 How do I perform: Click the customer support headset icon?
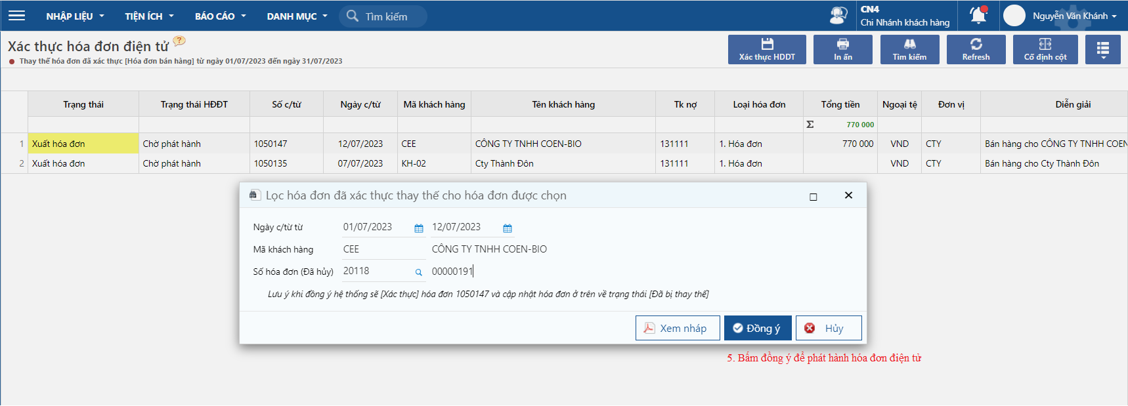pyautogui.click(x=838, y=15)
